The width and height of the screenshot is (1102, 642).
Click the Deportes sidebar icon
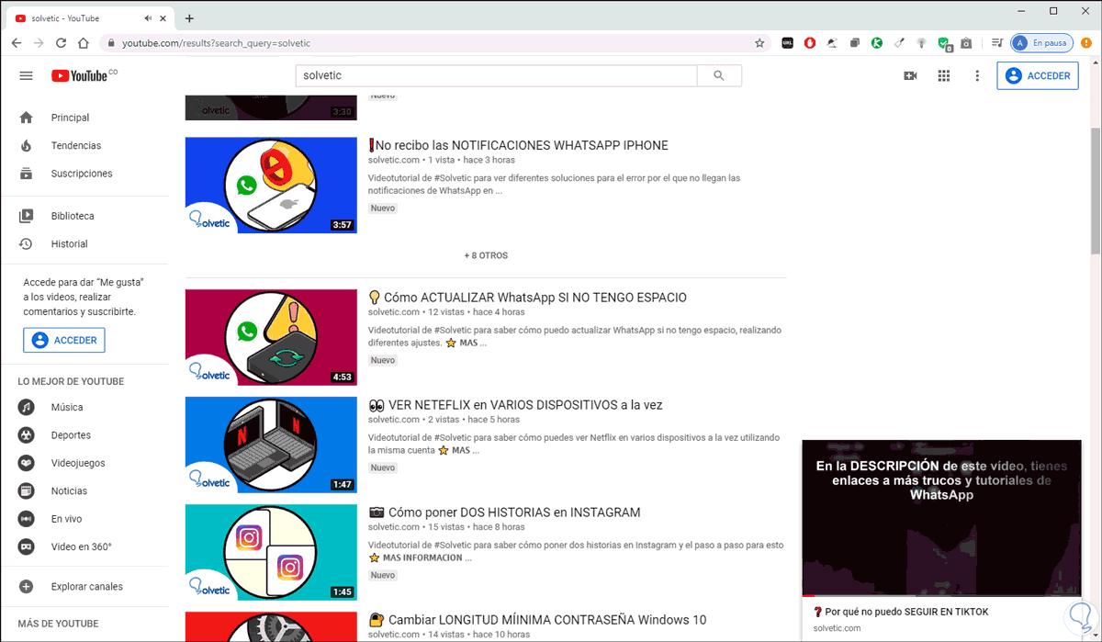click(x=26, y=435)
